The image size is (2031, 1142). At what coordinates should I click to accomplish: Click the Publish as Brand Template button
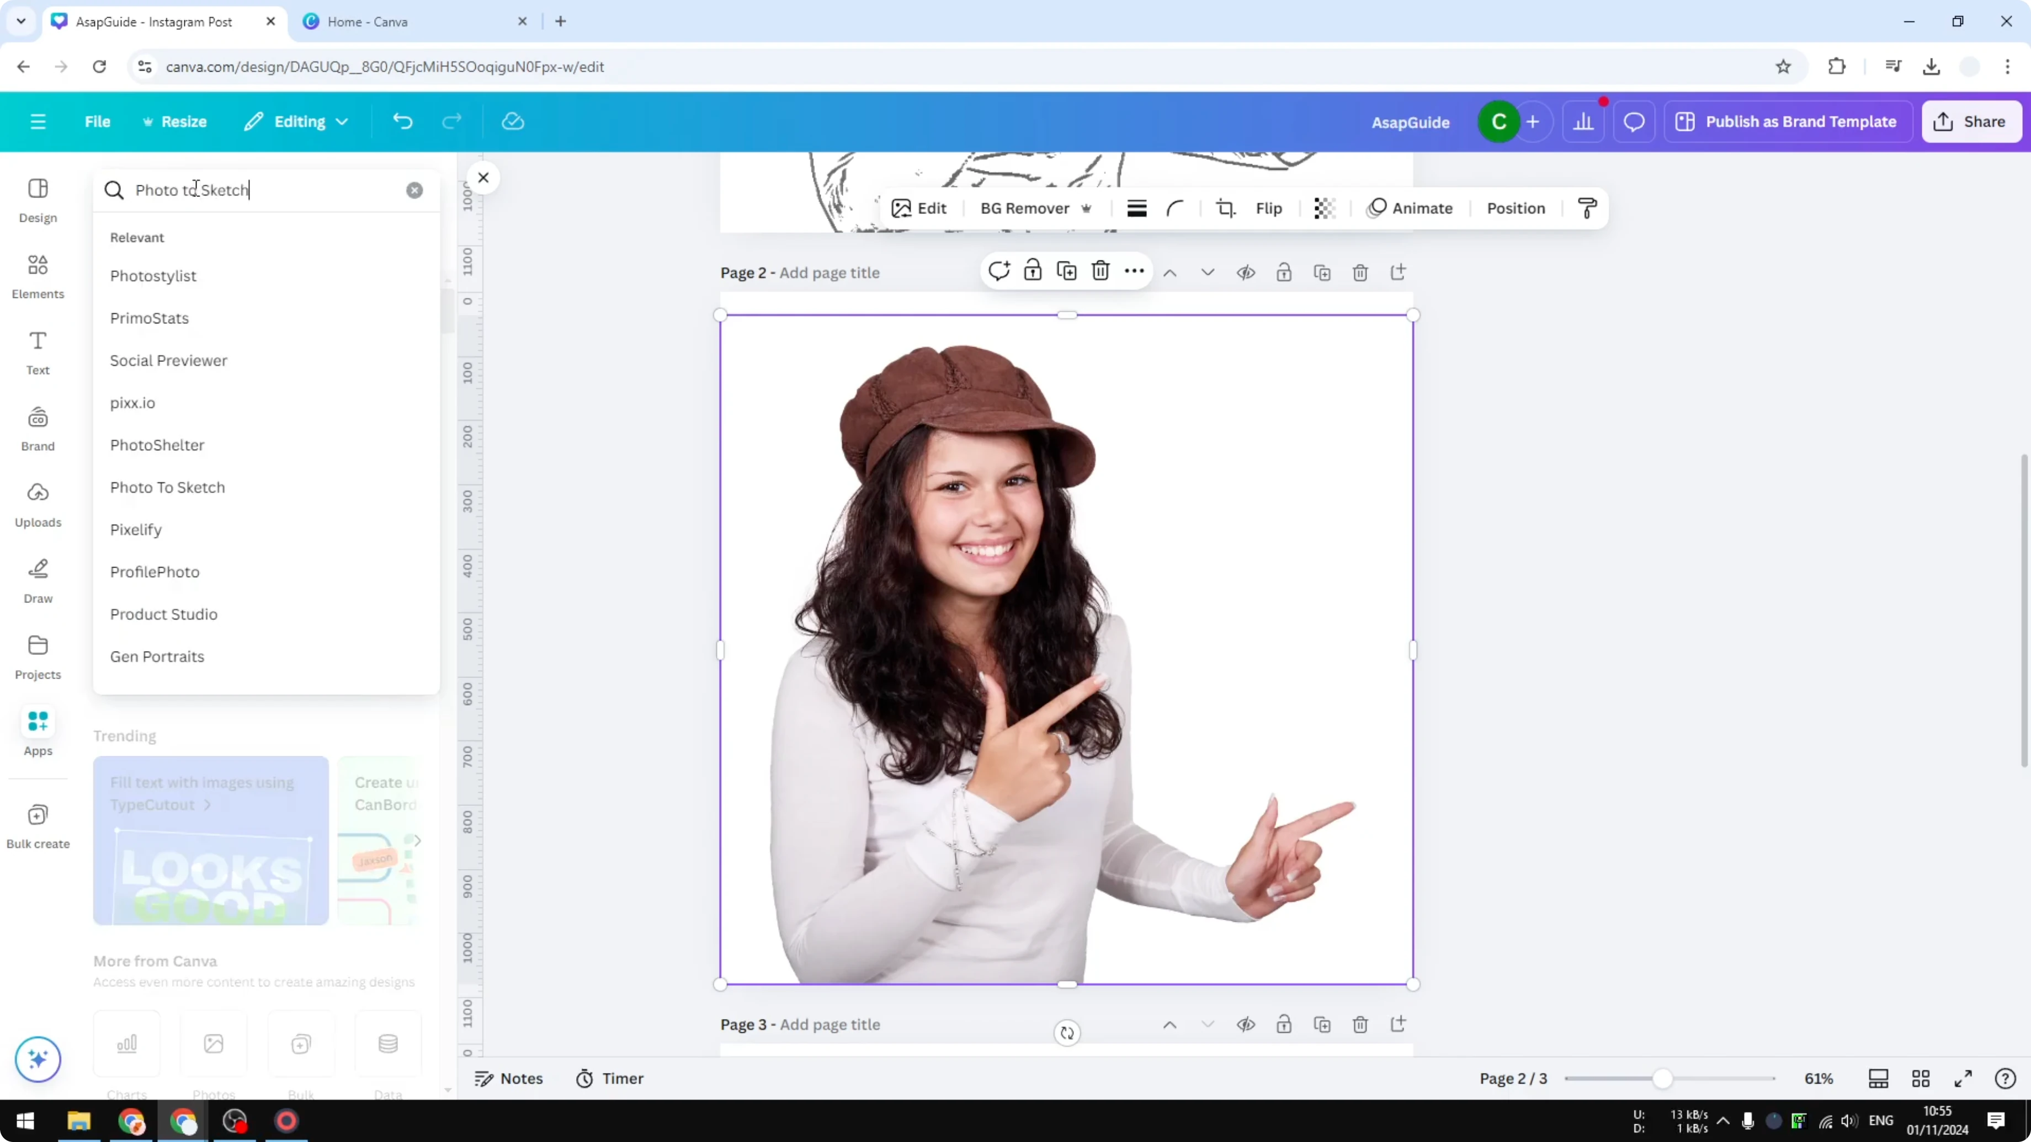[x=1788, y=121]
